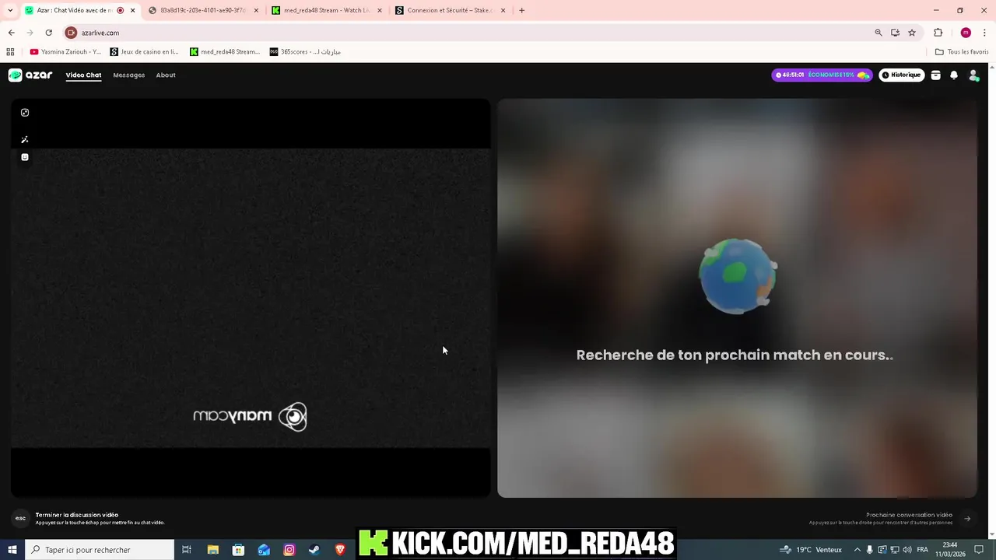Open the Chrome three-dot menu

coord(985,33)
